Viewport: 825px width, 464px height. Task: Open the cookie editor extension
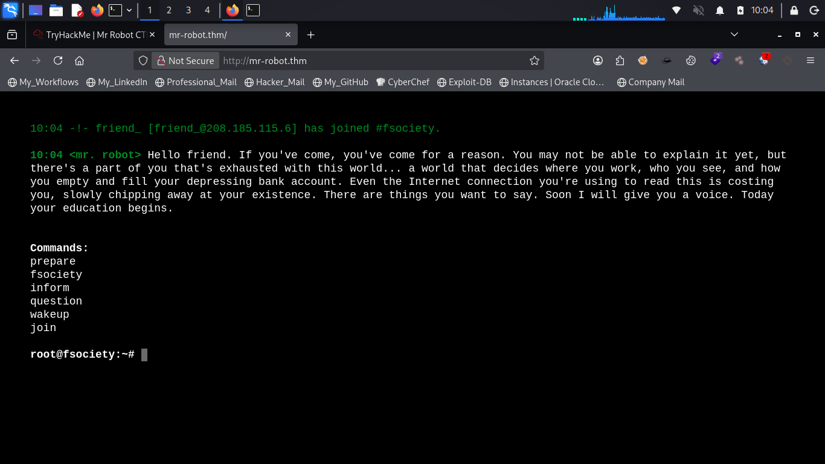[691, 60]
